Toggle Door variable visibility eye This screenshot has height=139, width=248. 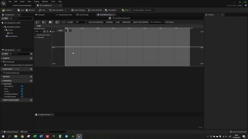[x=22, y=89]
